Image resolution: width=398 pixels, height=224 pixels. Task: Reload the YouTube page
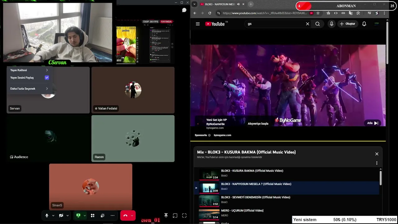pos(210,13)
